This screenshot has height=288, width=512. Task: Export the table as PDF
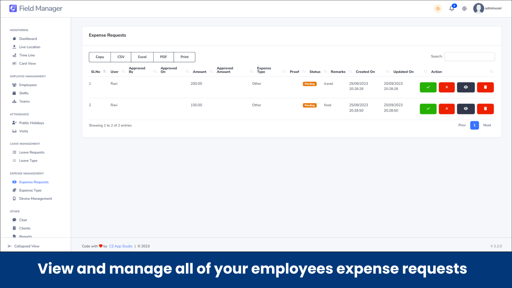tap(163, 57)
